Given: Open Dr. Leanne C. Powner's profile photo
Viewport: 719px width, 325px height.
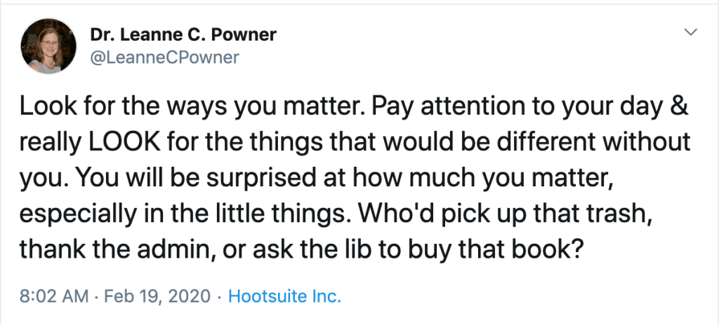Looking at the screenshot, I should [48, 46].
